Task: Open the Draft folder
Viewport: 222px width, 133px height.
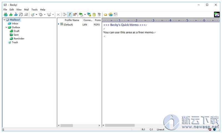Action: click(x=16, y=31)
